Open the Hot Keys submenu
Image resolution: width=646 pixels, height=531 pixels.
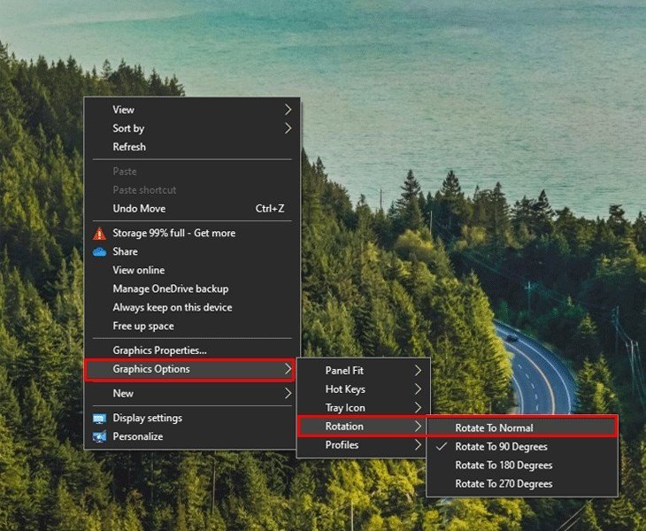point(345,389)
